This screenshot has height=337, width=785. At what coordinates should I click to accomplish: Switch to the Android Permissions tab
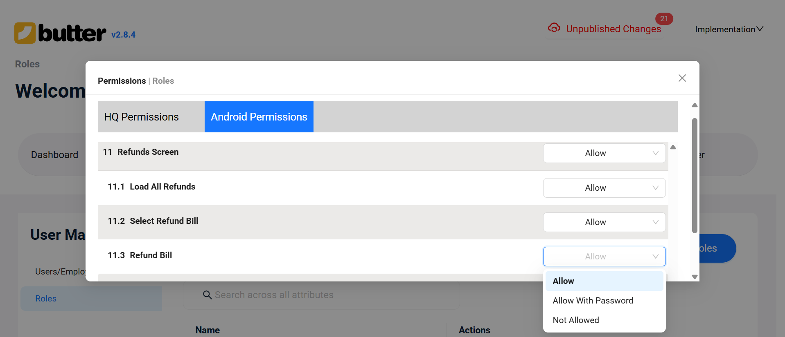[x=259, y=116]
